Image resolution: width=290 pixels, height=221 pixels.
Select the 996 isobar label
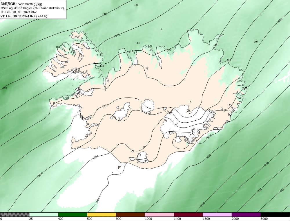(267, 164)
